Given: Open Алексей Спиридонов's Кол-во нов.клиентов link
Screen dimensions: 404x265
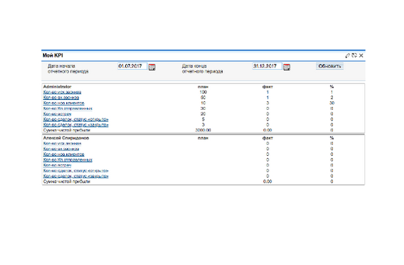Looking at the screenshot, I should pos(64,154).
